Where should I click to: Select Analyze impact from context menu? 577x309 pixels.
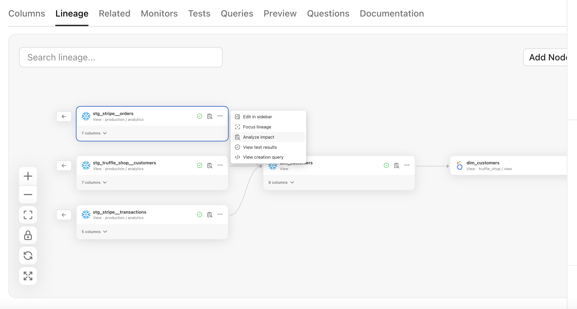pos(259,137)
